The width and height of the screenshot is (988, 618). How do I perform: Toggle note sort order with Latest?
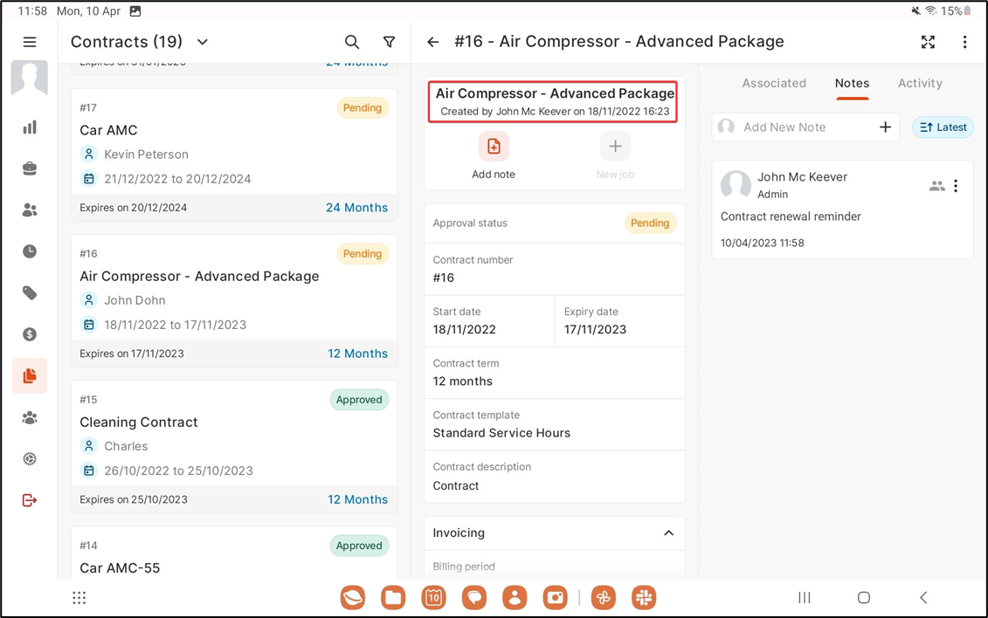pos(943,127)
